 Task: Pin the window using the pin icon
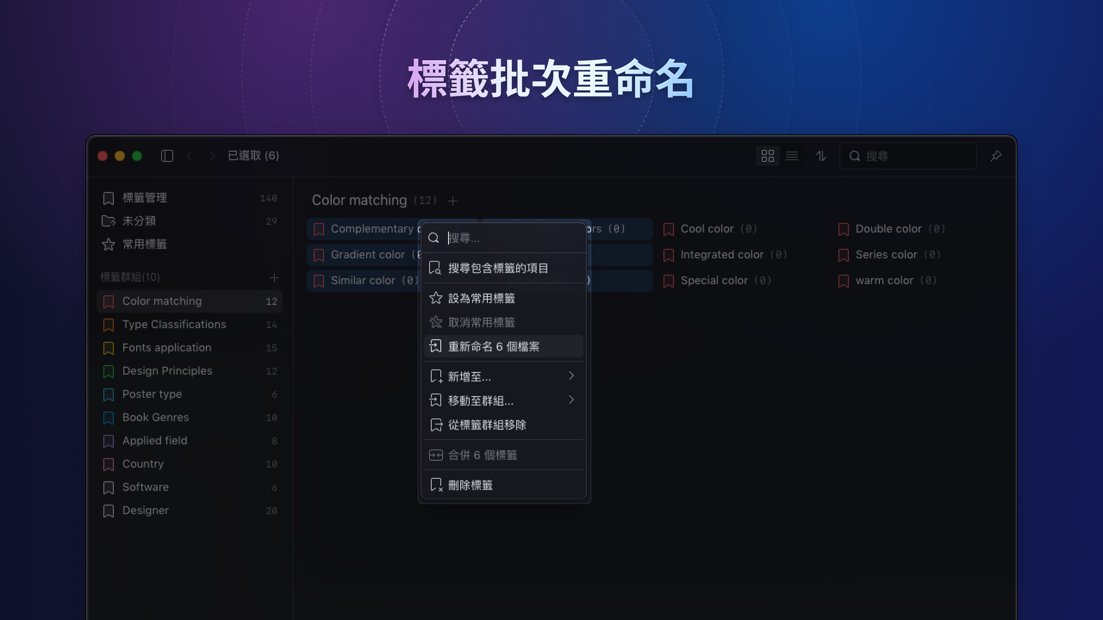click(x=996, y=156)
